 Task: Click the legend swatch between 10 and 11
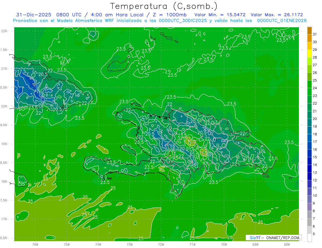point(309,192)
